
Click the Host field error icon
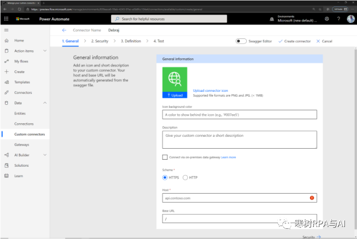(312, 198)
